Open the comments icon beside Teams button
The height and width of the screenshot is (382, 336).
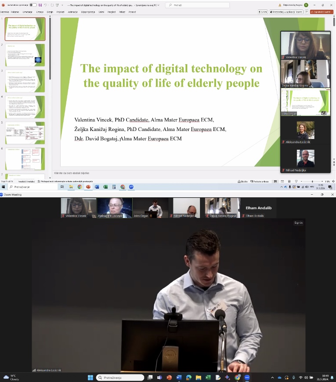coord(307,12)
